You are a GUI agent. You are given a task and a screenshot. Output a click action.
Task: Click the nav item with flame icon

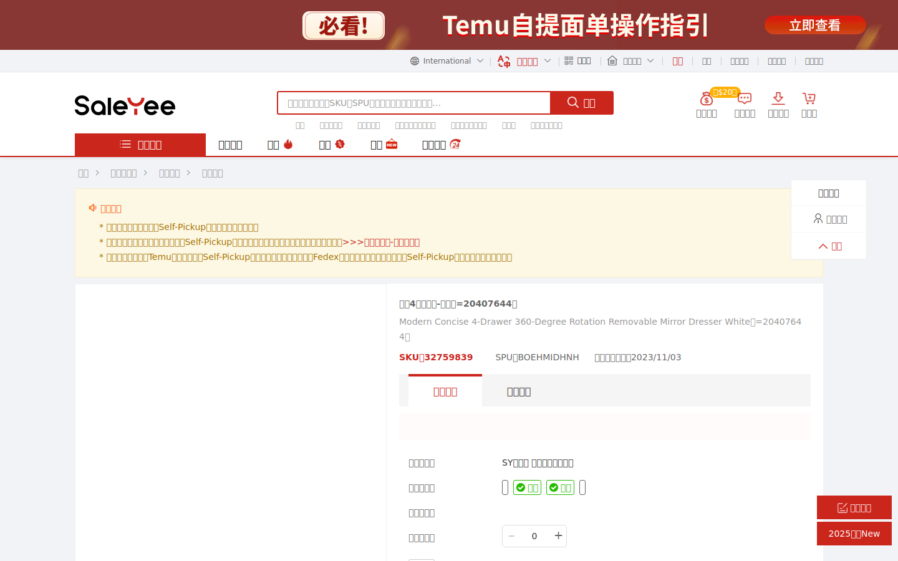(280, 145)
